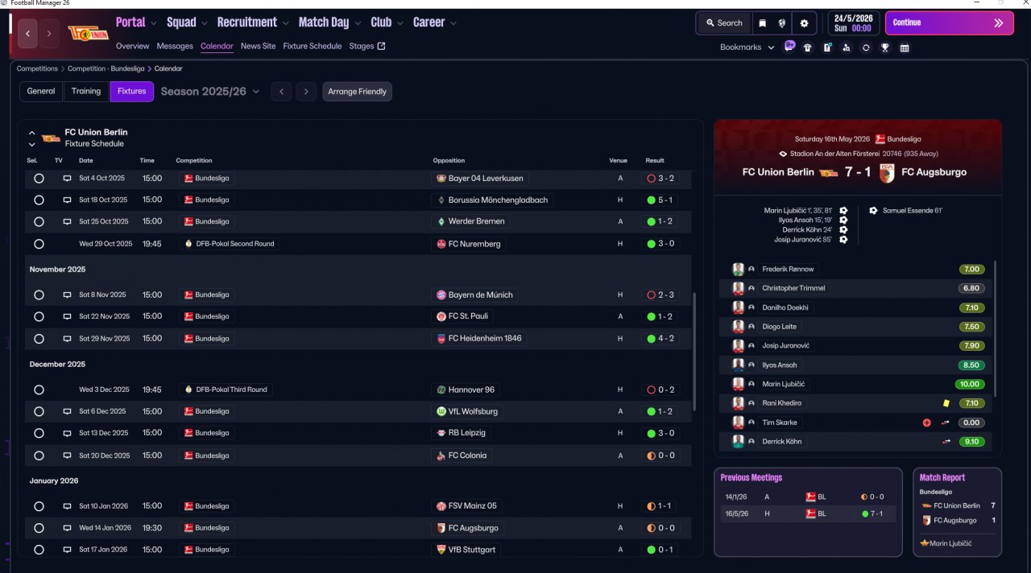
Task: Select the 14/1/26 previous meeting row
Action: (808, 497)
